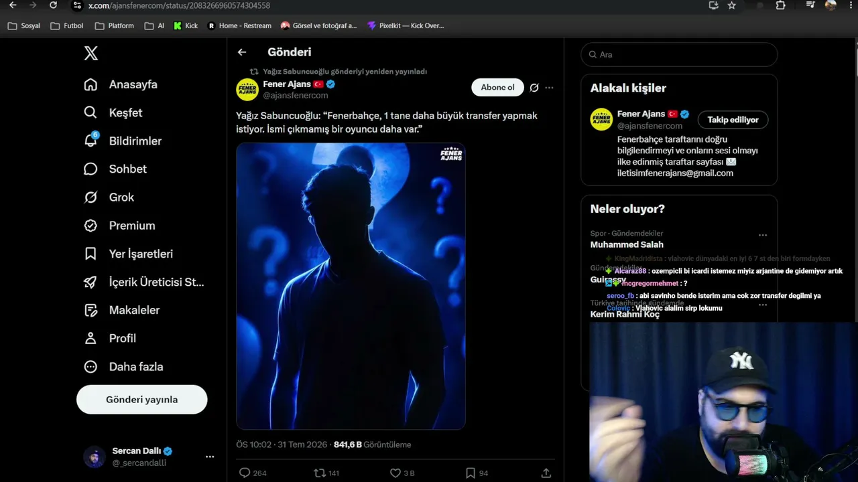Click the Fener Ajans avatar in Alakalı kişiler
Image resolution: width=858 pixels, height=482 pixels.
tap(601, 119)
